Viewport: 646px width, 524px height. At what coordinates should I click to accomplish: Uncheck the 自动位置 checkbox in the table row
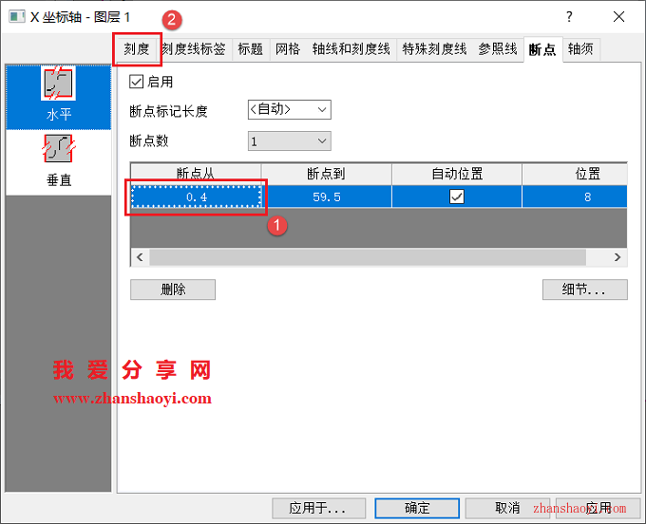[x=457, y=196]
